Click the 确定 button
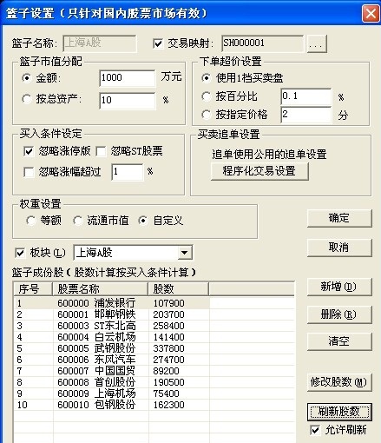Image resolution: width=381 pixels, height=443 pixels. (x=339, y=218)
